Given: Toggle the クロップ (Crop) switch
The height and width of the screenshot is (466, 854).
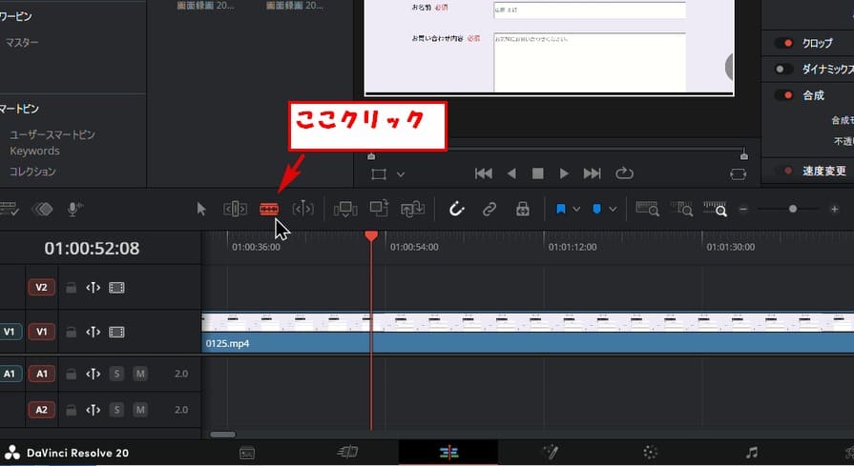Looking at the screenshot, I should (x=784, y=44).
